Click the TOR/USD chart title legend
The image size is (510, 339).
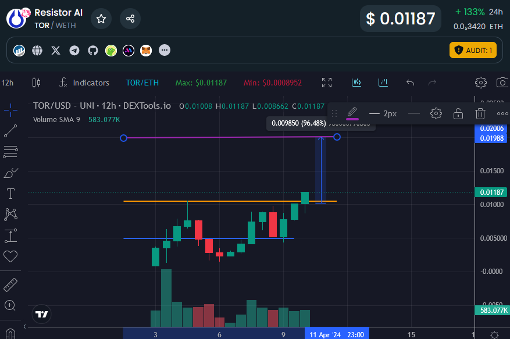tap(102, 106)
